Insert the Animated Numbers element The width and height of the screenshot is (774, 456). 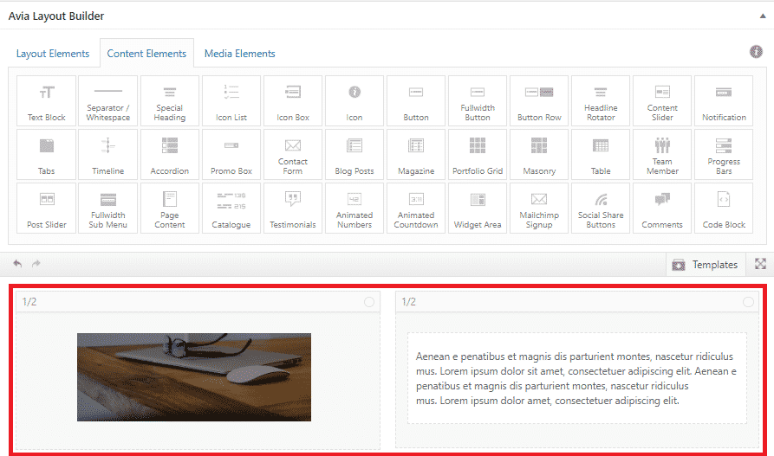[354, 208]
